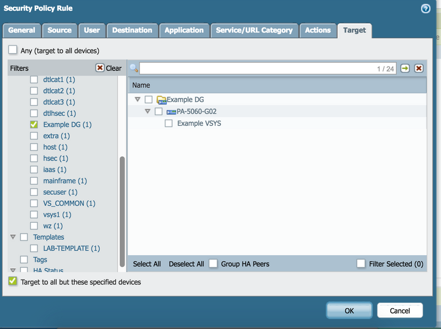Click the filters list vertical scrollbar

[x=122, y=209]
